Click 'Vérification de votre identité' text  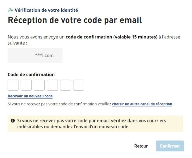tap(46, 10)
